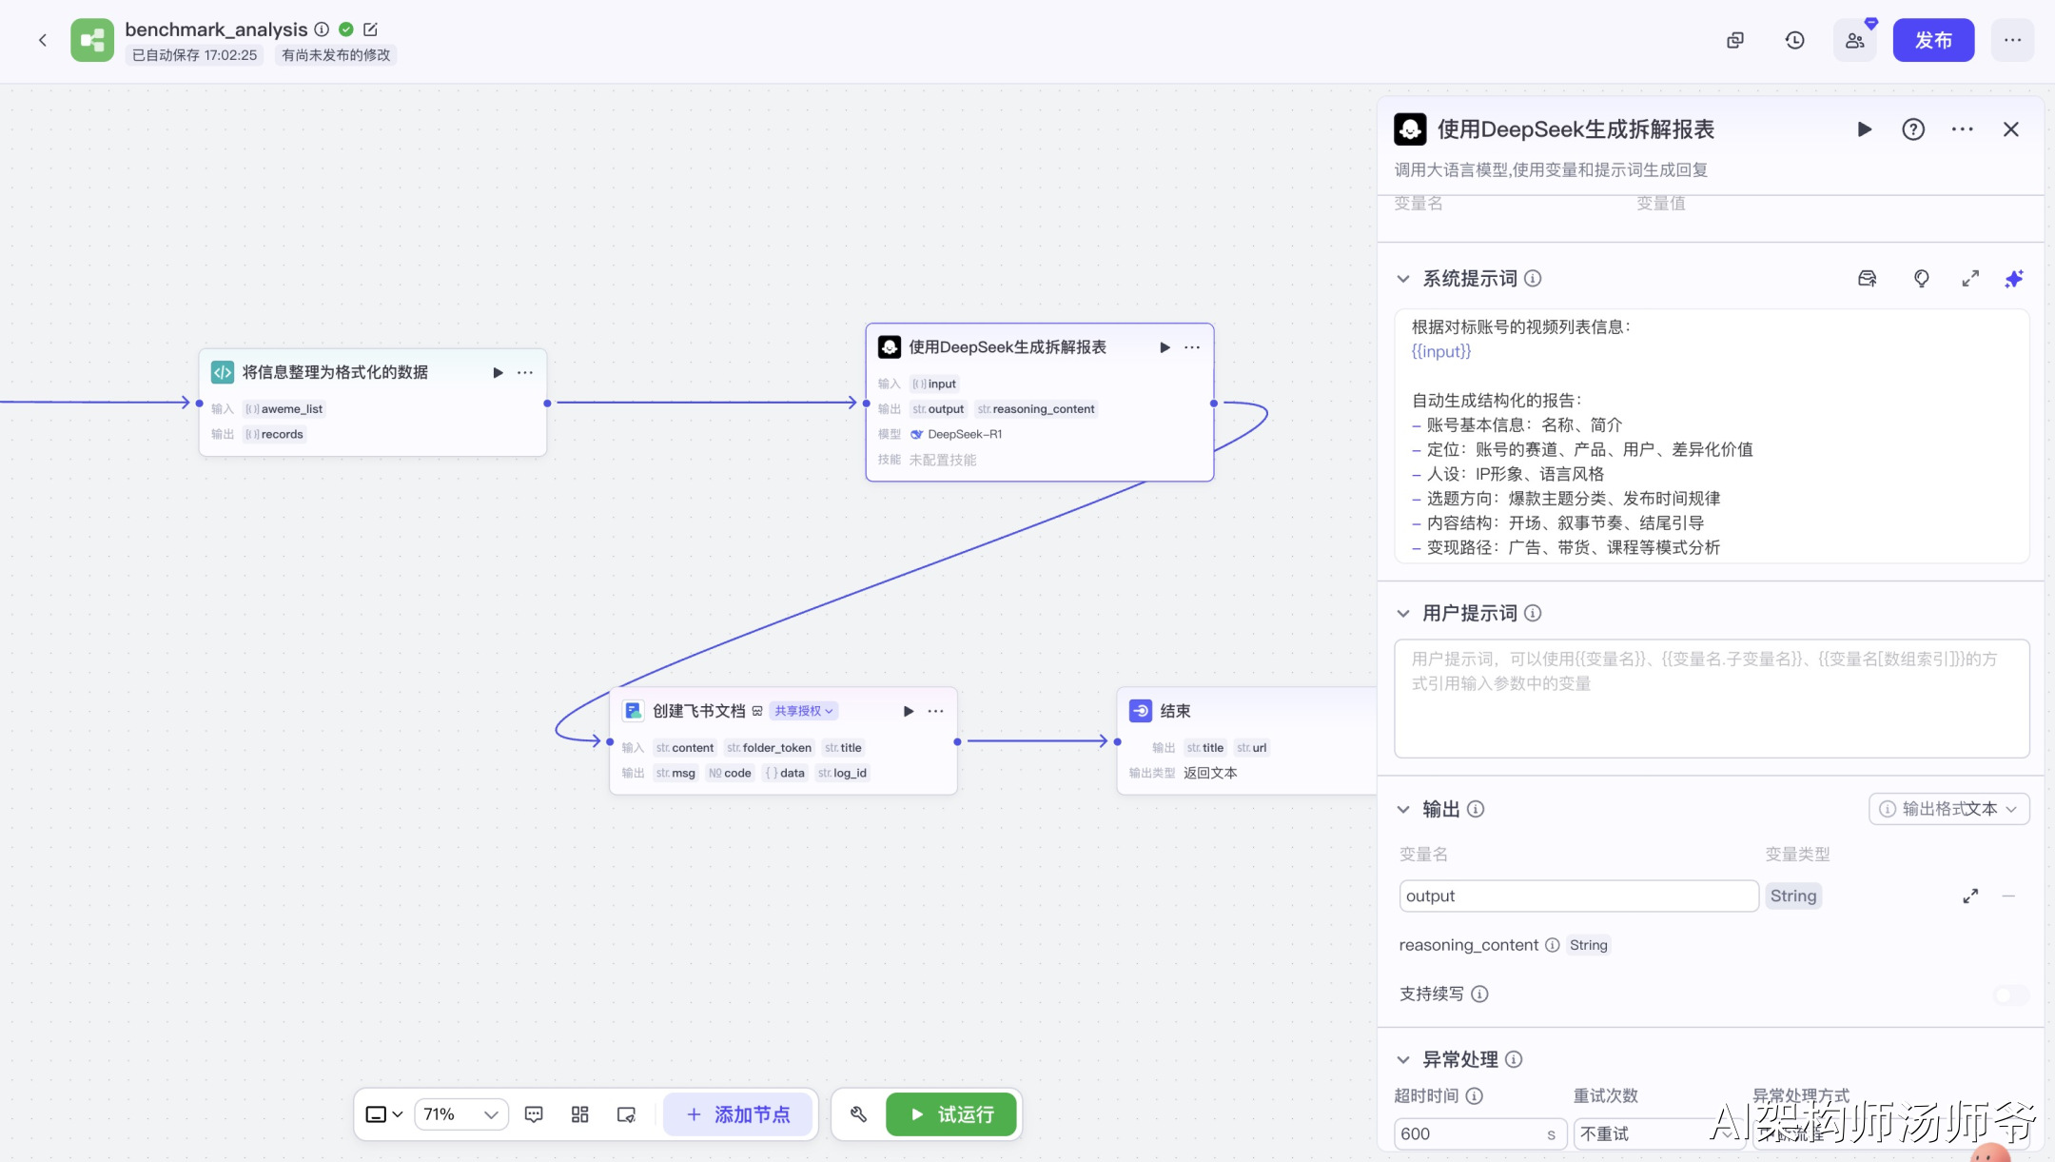Run the DeepSeek node from panel play icon
This screenshot has width=2055, height=1162.
[1864, 129]
